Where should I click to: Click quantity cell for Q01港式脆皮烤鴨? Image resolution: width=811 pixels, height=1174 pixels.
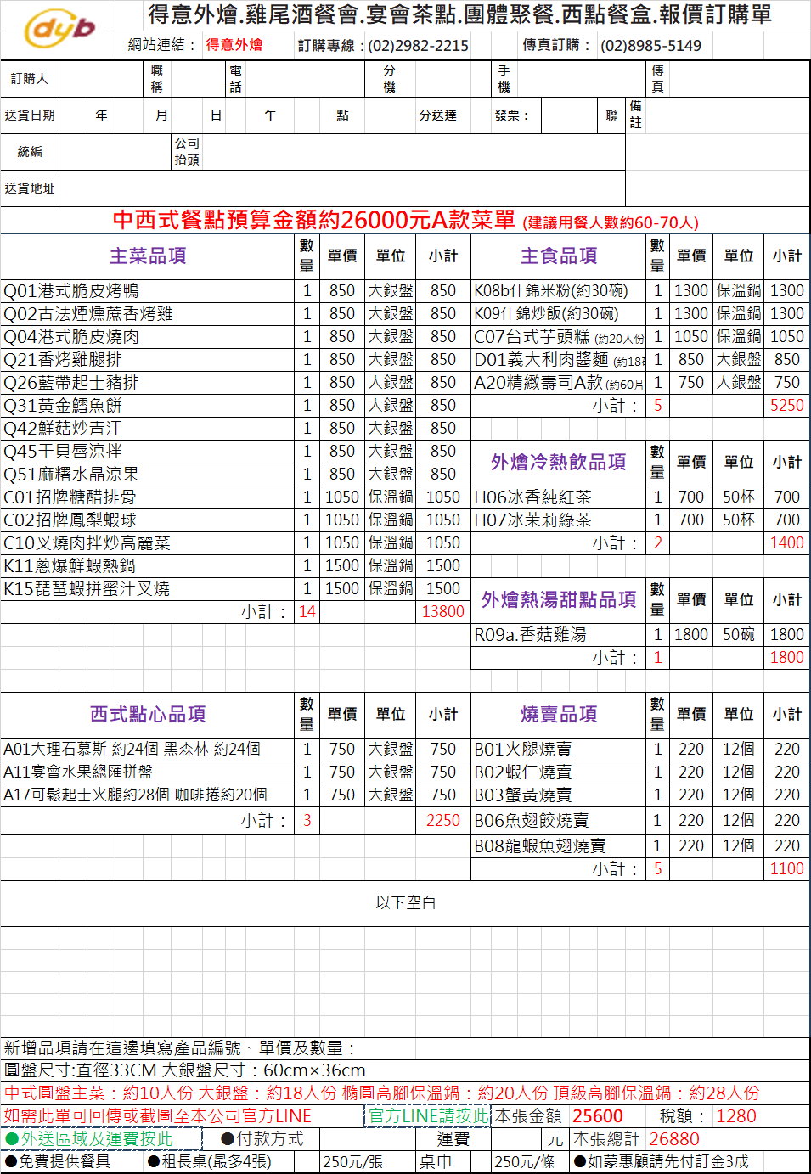(307, 290)
